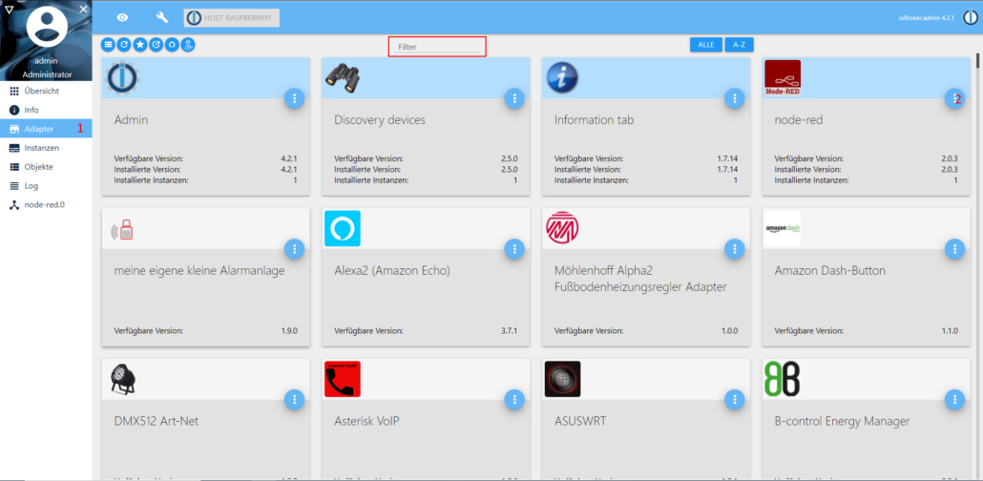Click the ASUSWRT card title
Screen dimensions: 983x481
[x=580, y=421]
